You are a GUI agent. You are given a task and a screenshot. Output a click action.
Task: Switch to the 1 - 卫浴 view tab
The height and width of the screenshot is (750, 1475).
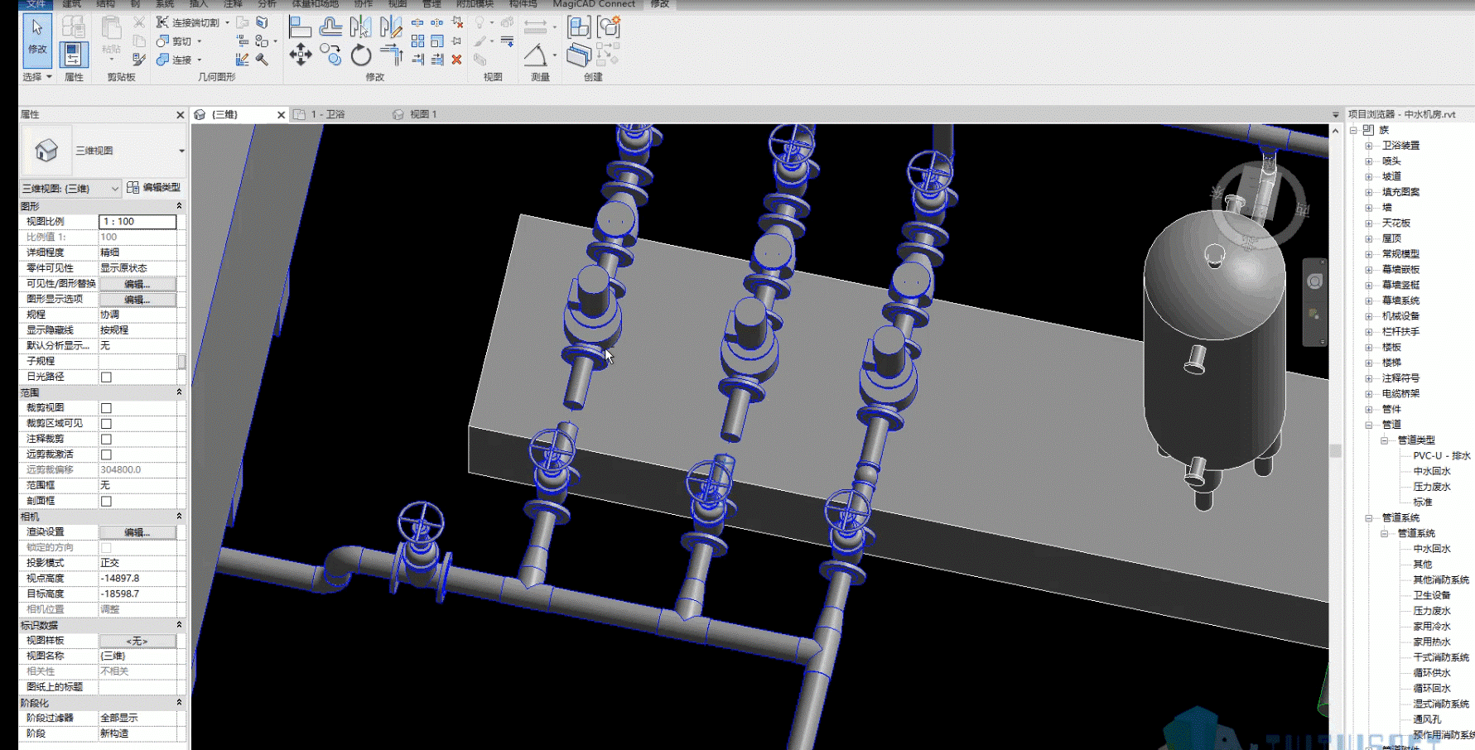coord(327,114)
